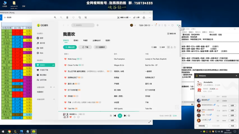Open Photos 编辑 & 创建 dropdown

pyautogui.click(x=124, y=18)
